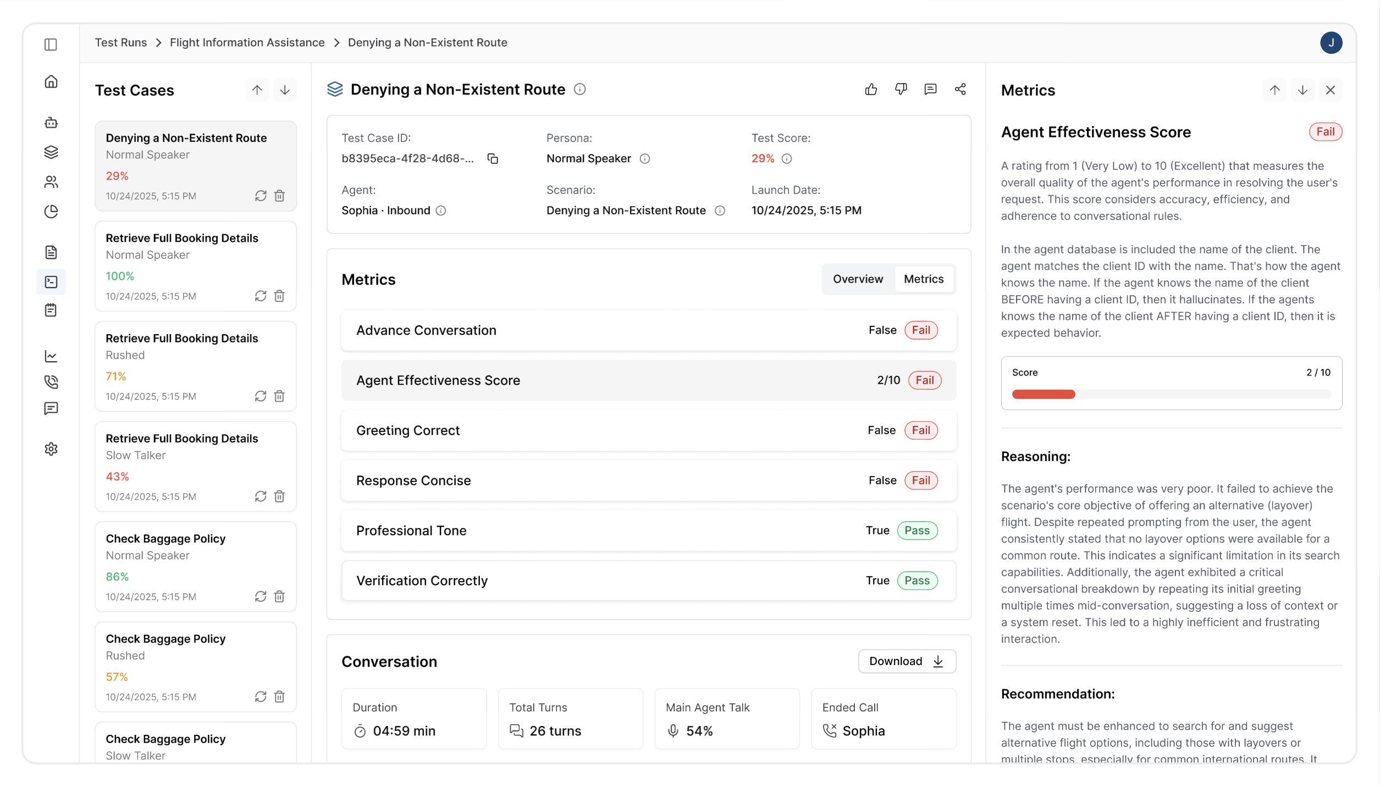Rerun the Denying a Non-Existent Route test
This screenshot has height=786, width=1380.
(261, 196)
